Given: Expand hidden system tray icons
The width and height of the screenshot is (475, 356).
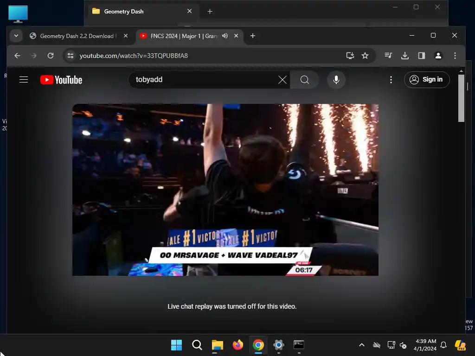Looking at the screenshot, I should pyautogui.click(x=362, y=345).
